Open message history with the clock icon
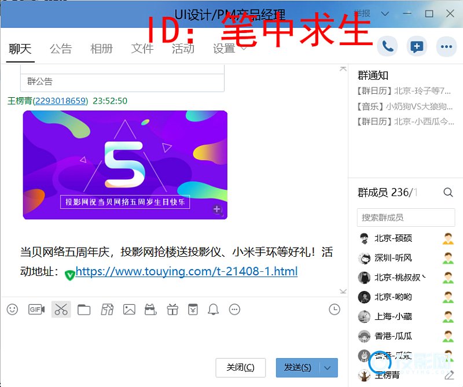Viewport: 463px width, 387px height. [x=335, y=309]
